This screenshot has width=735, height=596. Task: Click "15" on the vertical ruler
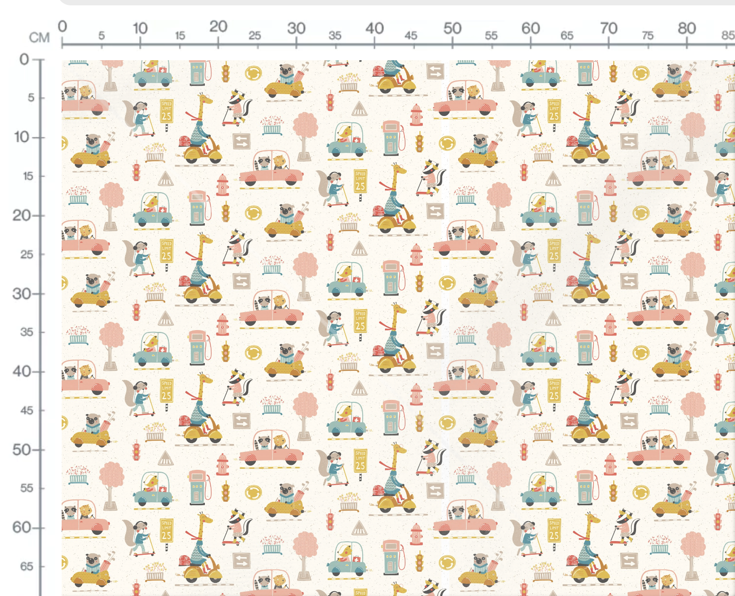tap(28, 176)
